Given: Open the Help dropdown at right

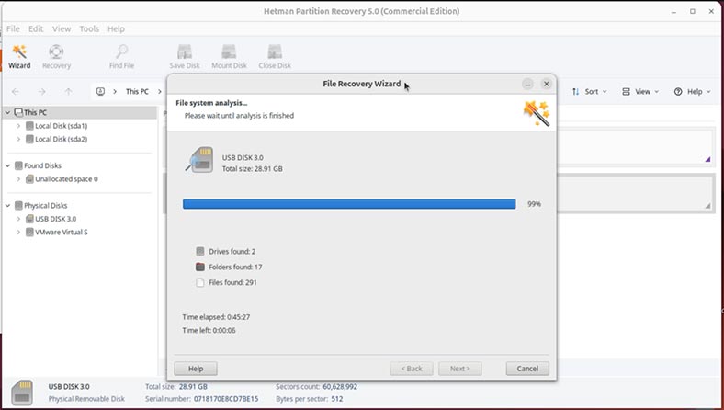Looking at the screenshot, I should [x=691, y=92].
